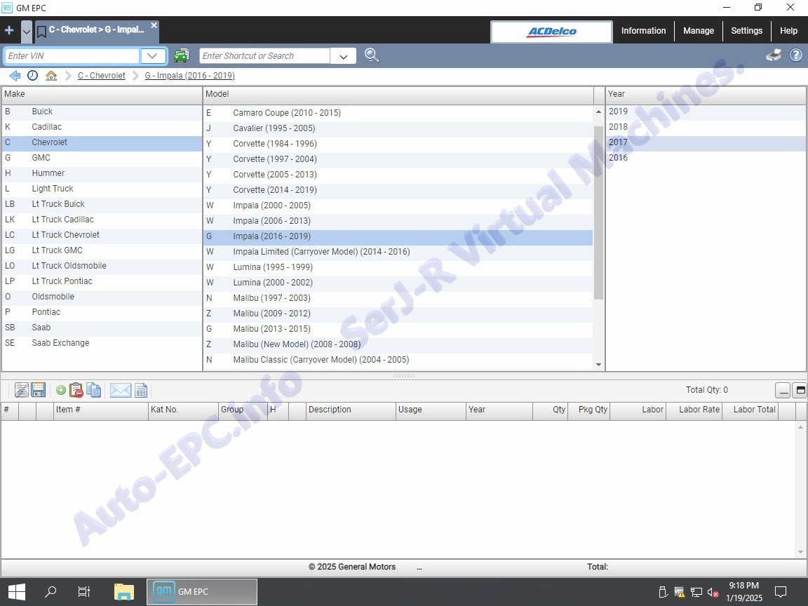808x606 pixels.
Task: Open the tab list dropdown beside plus
Action: [27, 31]
